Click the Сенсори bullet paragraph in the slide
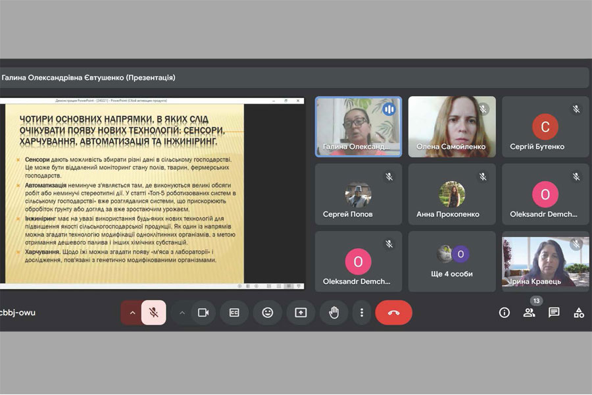 click(128, 167)
